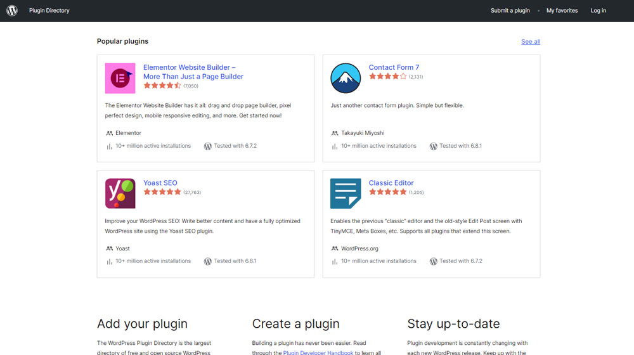Click the Stay up-to-date heading
This screenshot has height=355, width=634.
(453, 324)
